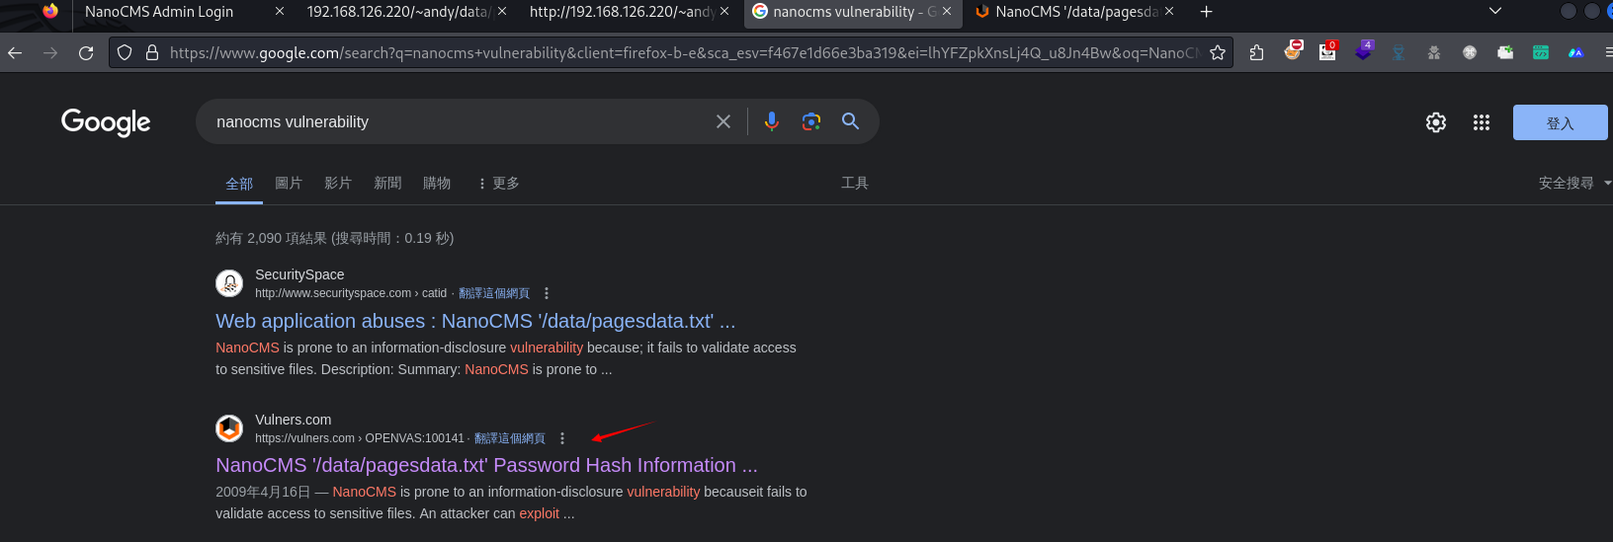Go back to the previous page
1613x542 pixels.
tap(15, 53)
